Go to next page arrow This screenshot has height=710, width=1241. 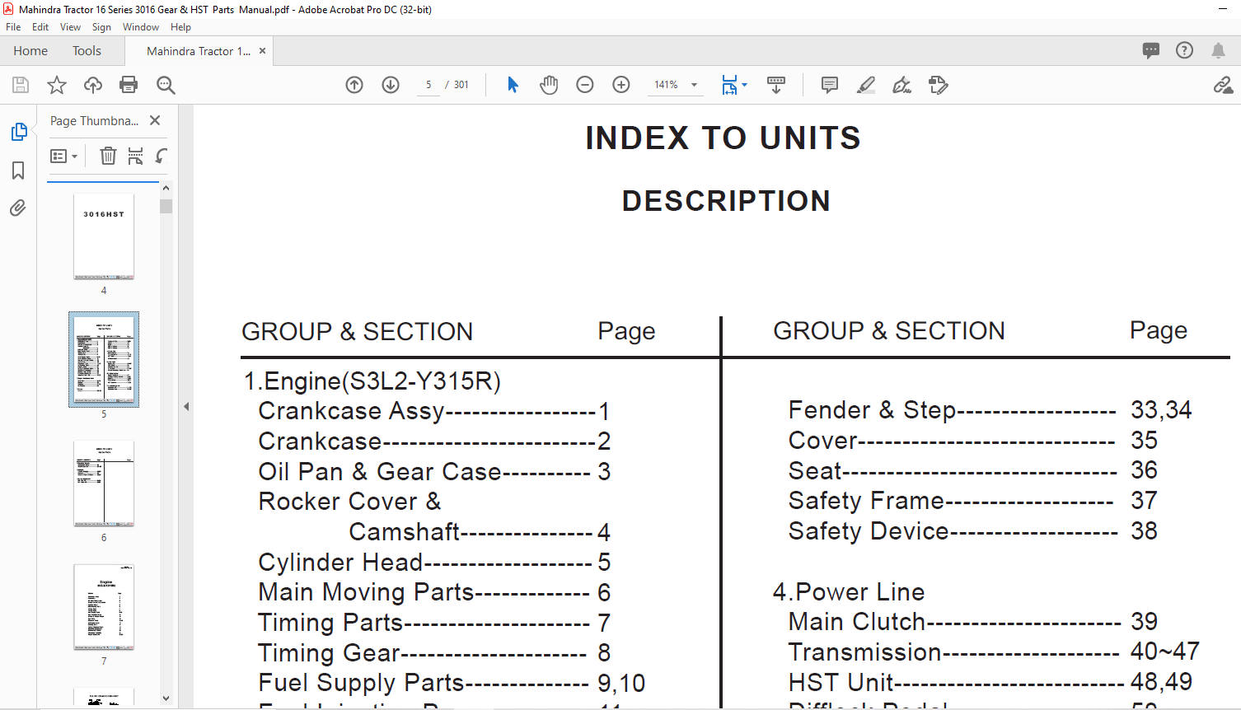[x=391, y=85]
